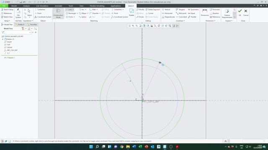Screen dimensions: 268x150
Task: Select the FRONT datum plane in tree
Action: [x=10, y=47]
